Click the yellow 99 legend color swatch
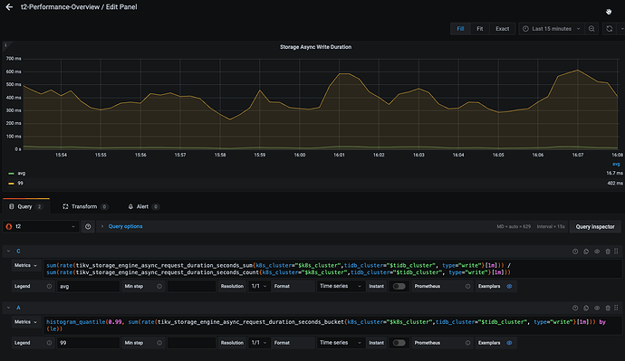Viewport: 625px width, 361px height. [x=11, y=184]
